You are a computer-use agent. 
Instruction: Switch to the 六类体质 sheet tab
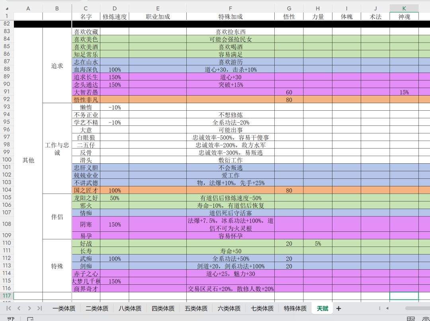click(x=229, y=308)
